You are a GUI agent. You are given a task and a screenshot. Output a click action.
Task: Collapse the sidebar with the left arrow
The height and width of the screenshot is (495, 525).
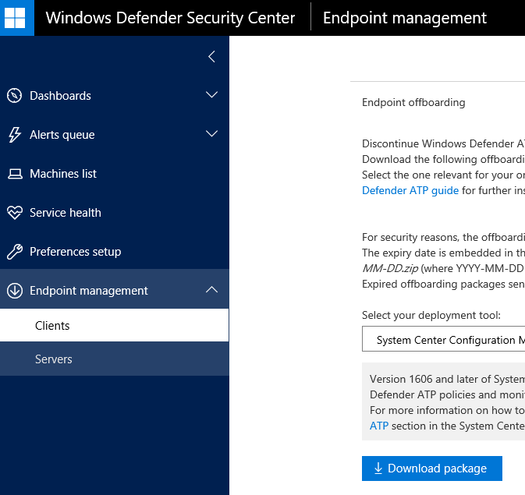pos(211,57)
